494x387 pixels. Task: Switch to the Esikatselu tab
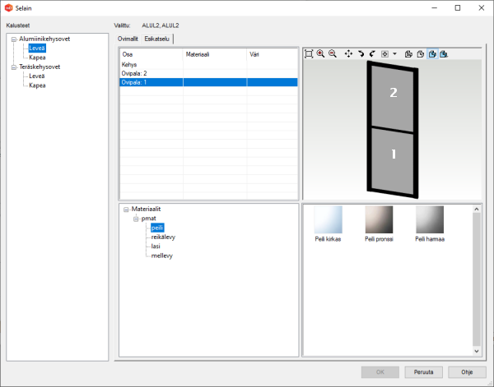[x=158, y=39]
